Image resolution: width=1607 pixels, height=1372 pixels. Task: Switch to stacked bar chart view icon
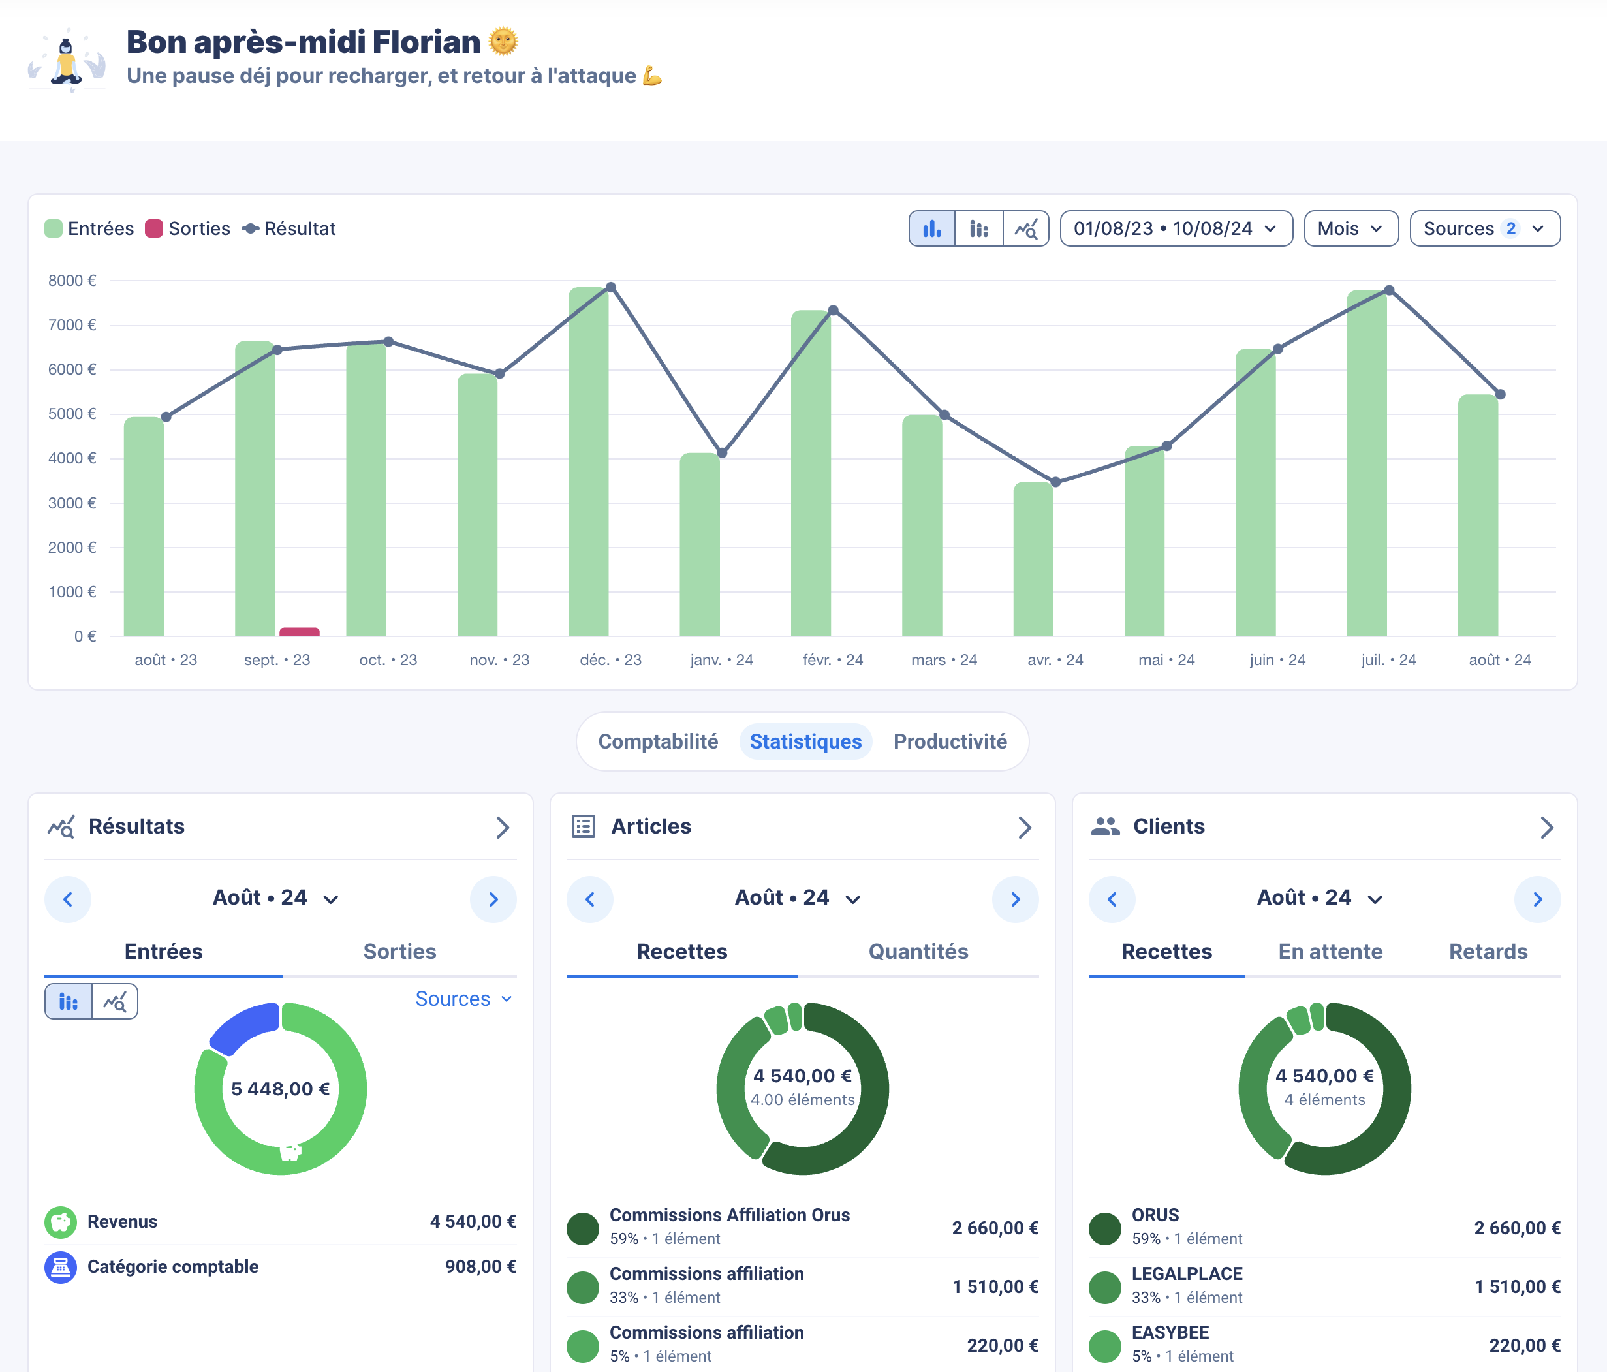[x=979, y=229]
